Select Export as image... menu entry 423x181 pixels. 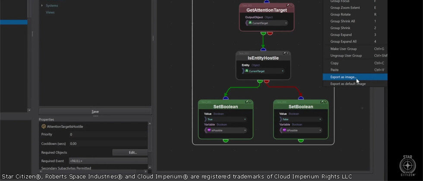pyautogui.click(x=344, y=77)
